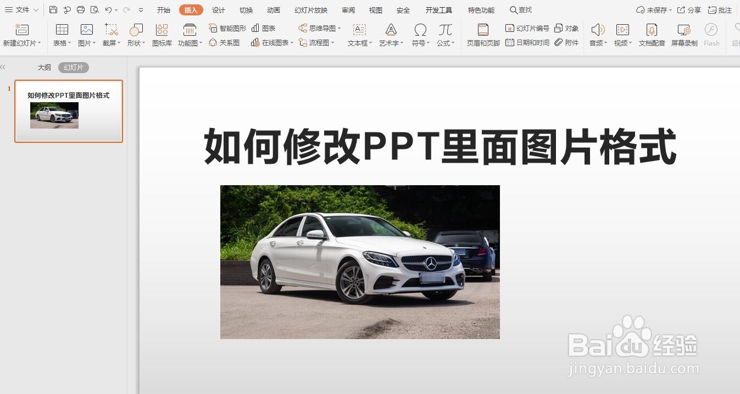Insert an 附件 attachment
Image resolution: width=740 pixels, height=394 pixels.
pyautogui.click(x=566, y=42)
